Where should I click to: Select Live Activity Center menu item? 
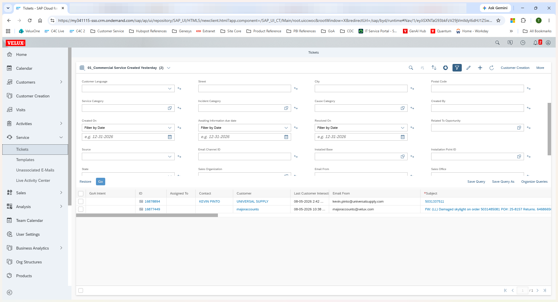[x=33, y=180]
